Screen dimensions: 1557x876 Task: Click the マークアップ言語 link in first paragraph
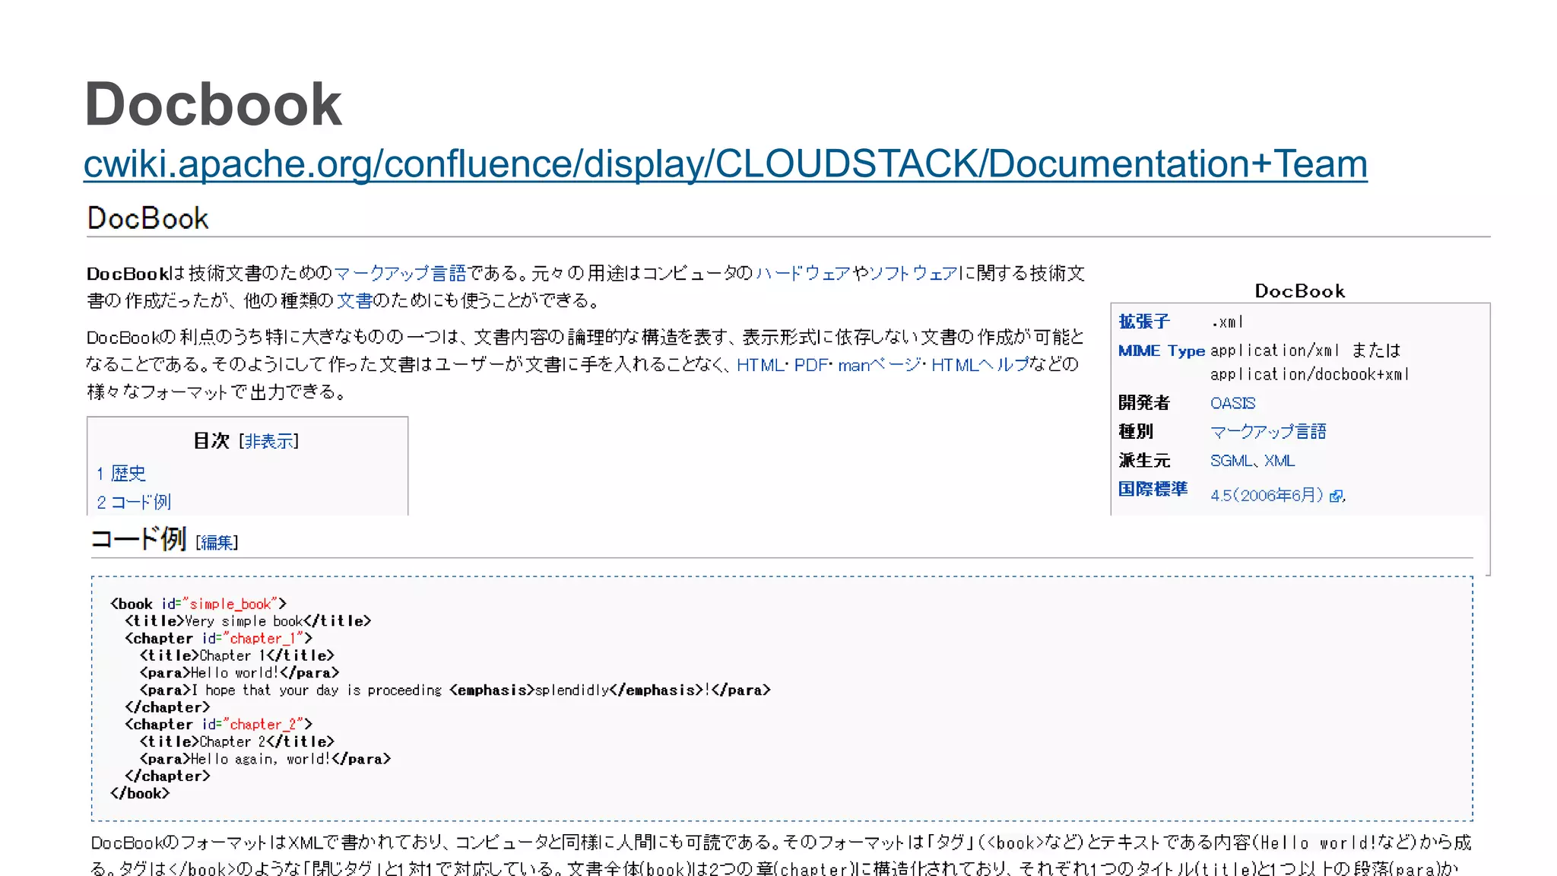(x=400, y=273)
